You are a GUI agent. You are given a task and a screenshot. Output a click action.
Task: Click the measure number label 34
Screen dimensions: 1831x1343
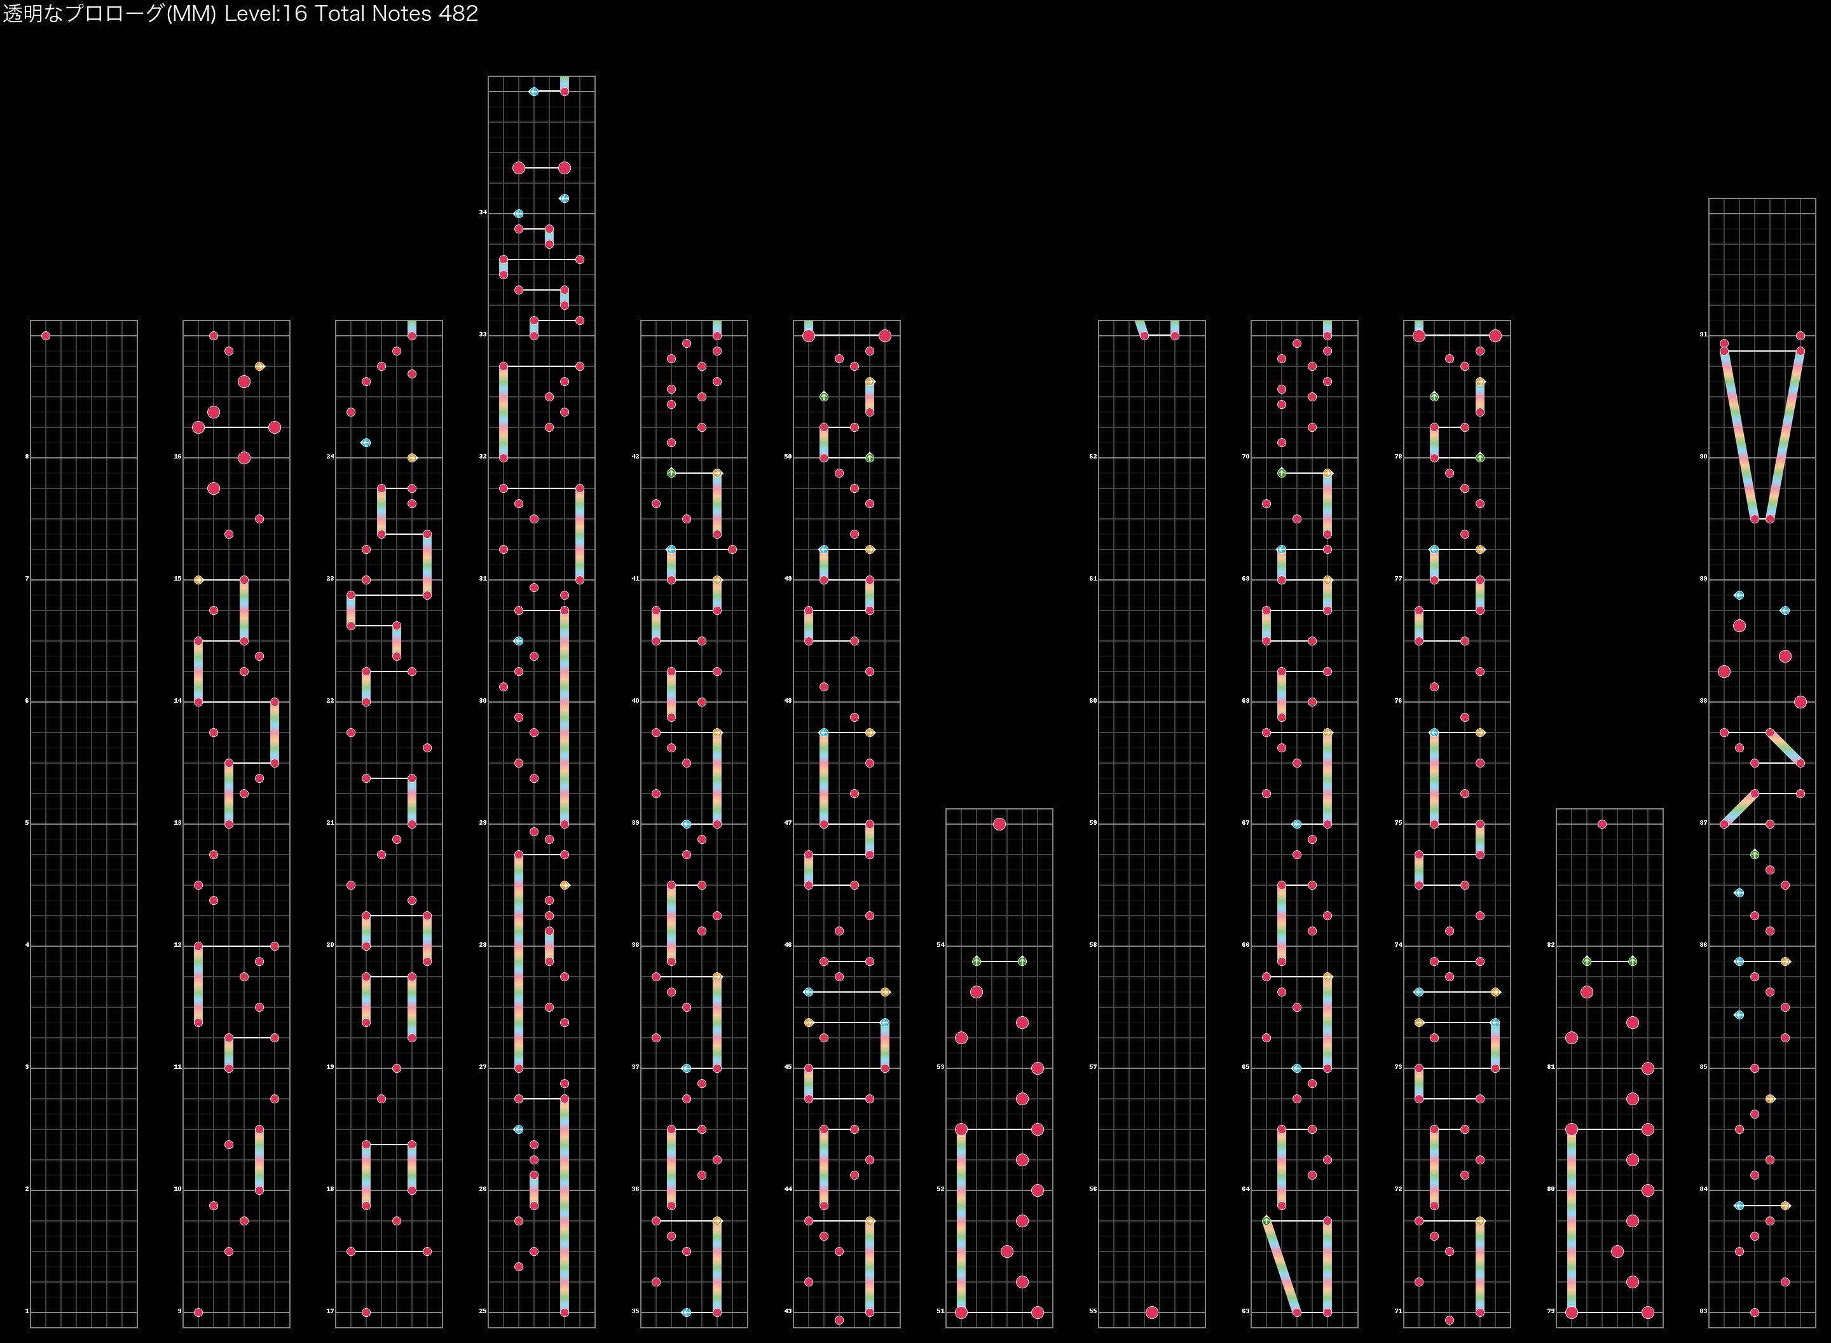483,212
